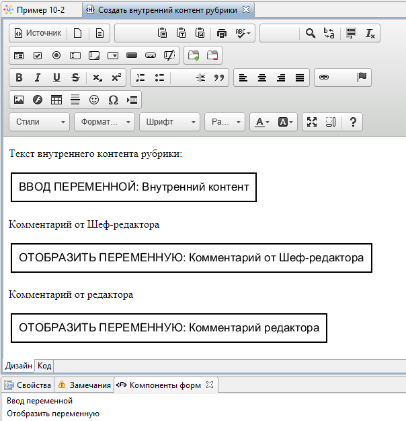Insert an image via toolbar icon
Image resolution: width=406 pixels, height=421 pixels.
tap(19, 100)
